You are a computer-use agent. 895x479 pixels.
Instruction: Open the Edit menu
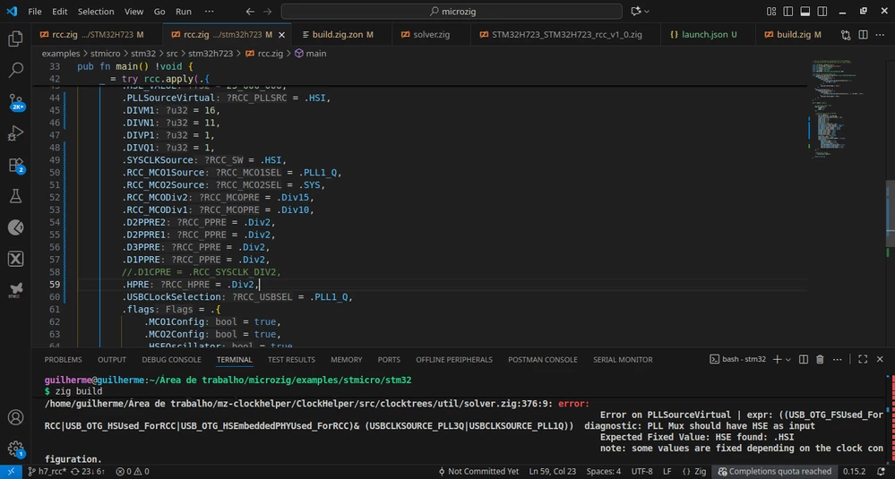(x=59, y=12)
